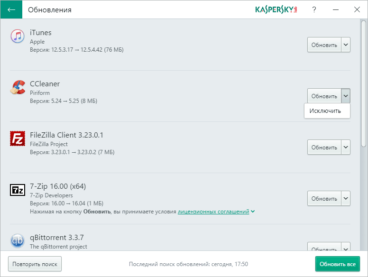Click the CCleaner title text
The image size is (368, 277).
45,84
